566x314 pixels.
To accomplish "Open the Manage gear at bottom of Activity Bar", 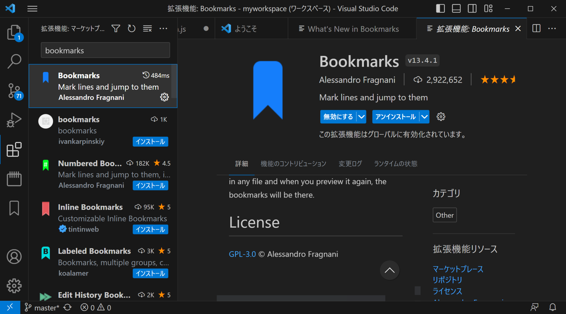I will [14, 286].
